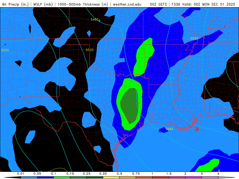Click the 'Valid: 00Z MON DEC 01 2025' text
Screen dimensions: 239x179
coord(209,4)
